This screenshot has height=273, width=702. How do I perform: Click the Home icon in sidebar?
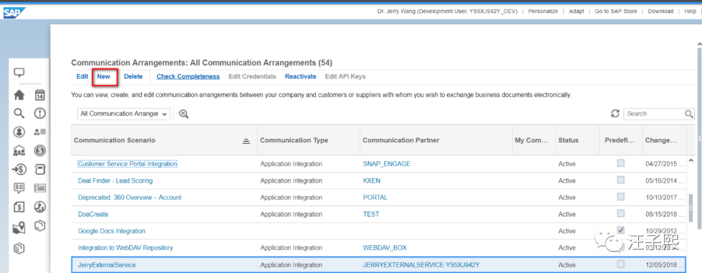pyautogui.click(x=19, y=95)
